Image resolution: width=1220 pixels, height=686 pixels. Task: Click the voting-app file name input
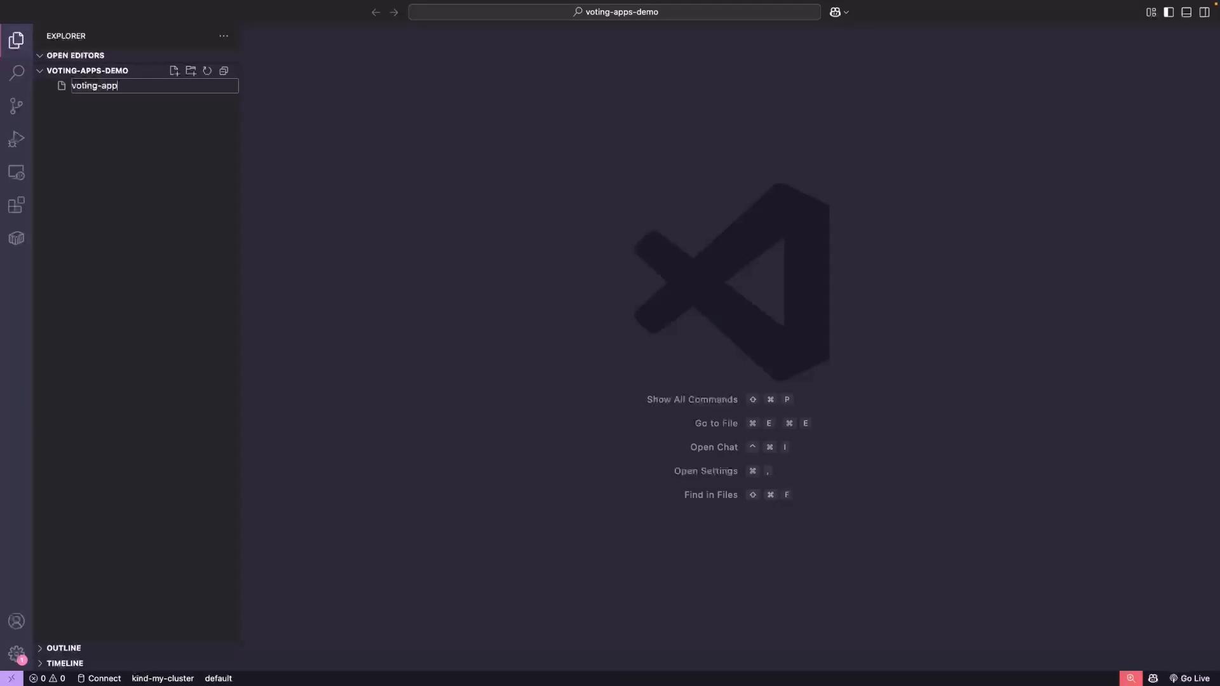[x=154, y=86]
